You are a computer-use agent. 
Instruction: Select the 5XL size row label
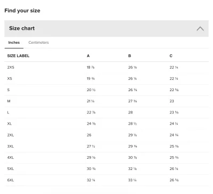coord(11,169)
